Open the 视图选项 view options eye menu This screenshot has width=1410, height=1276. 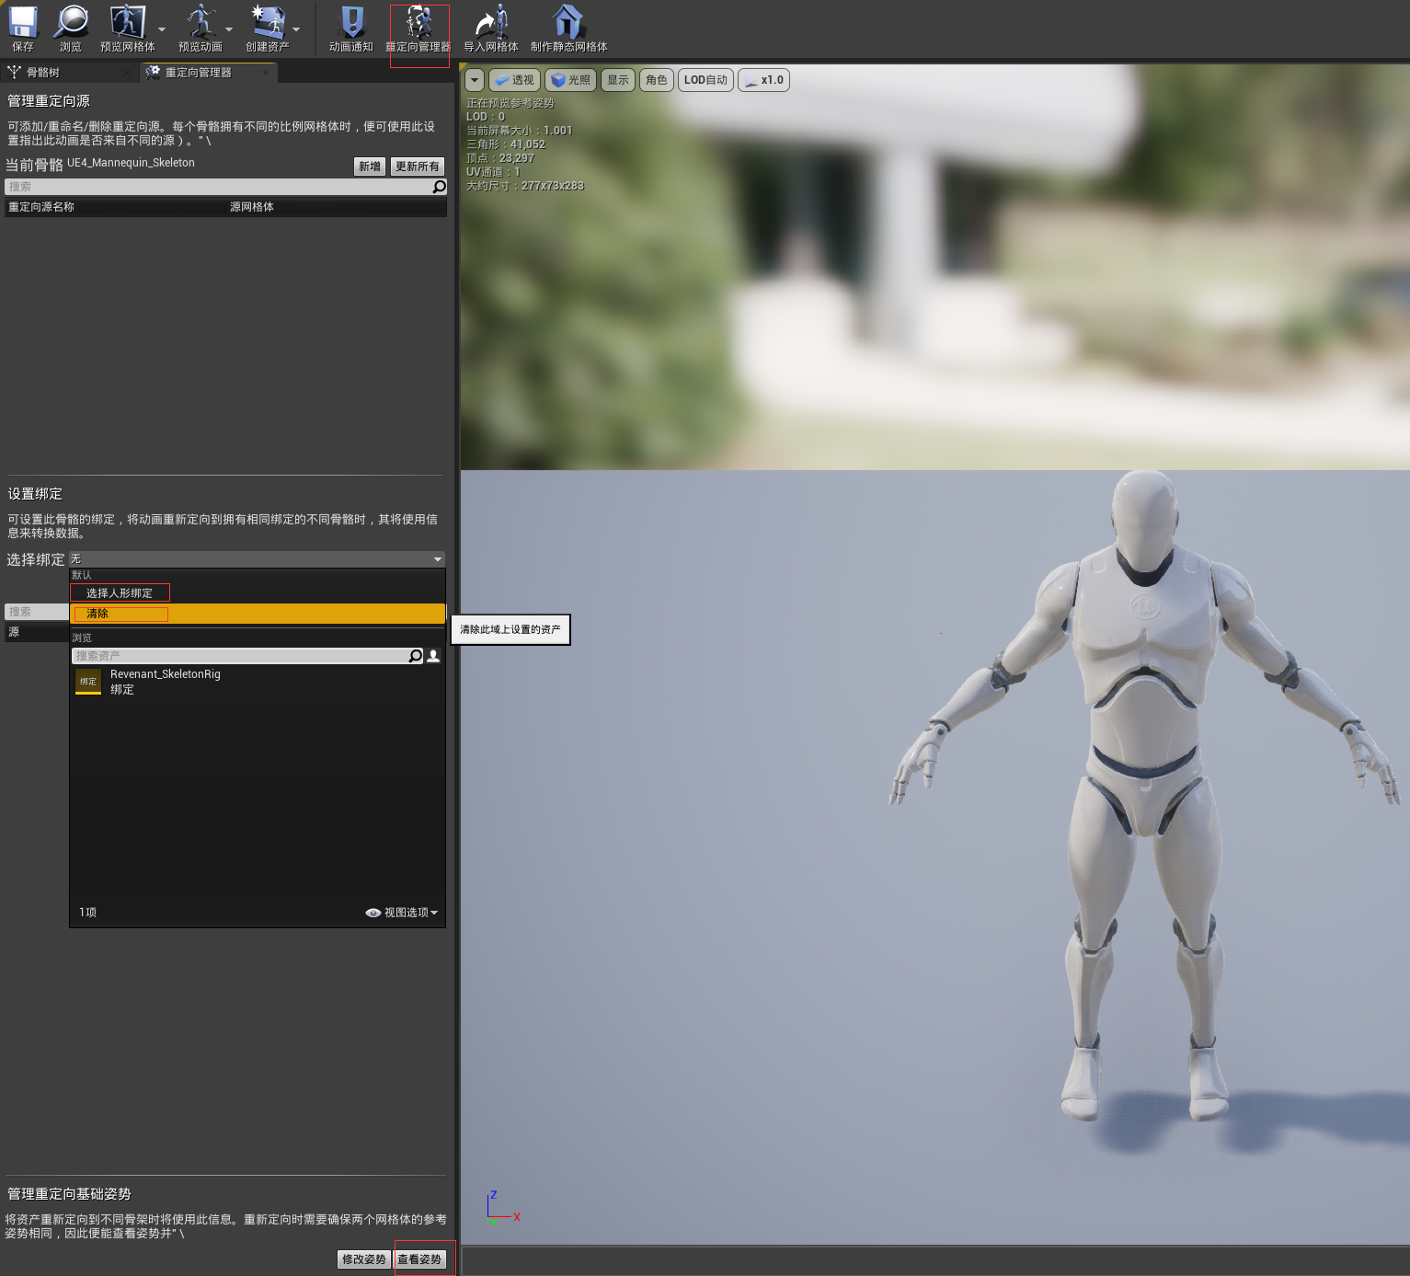click(402, 913)
